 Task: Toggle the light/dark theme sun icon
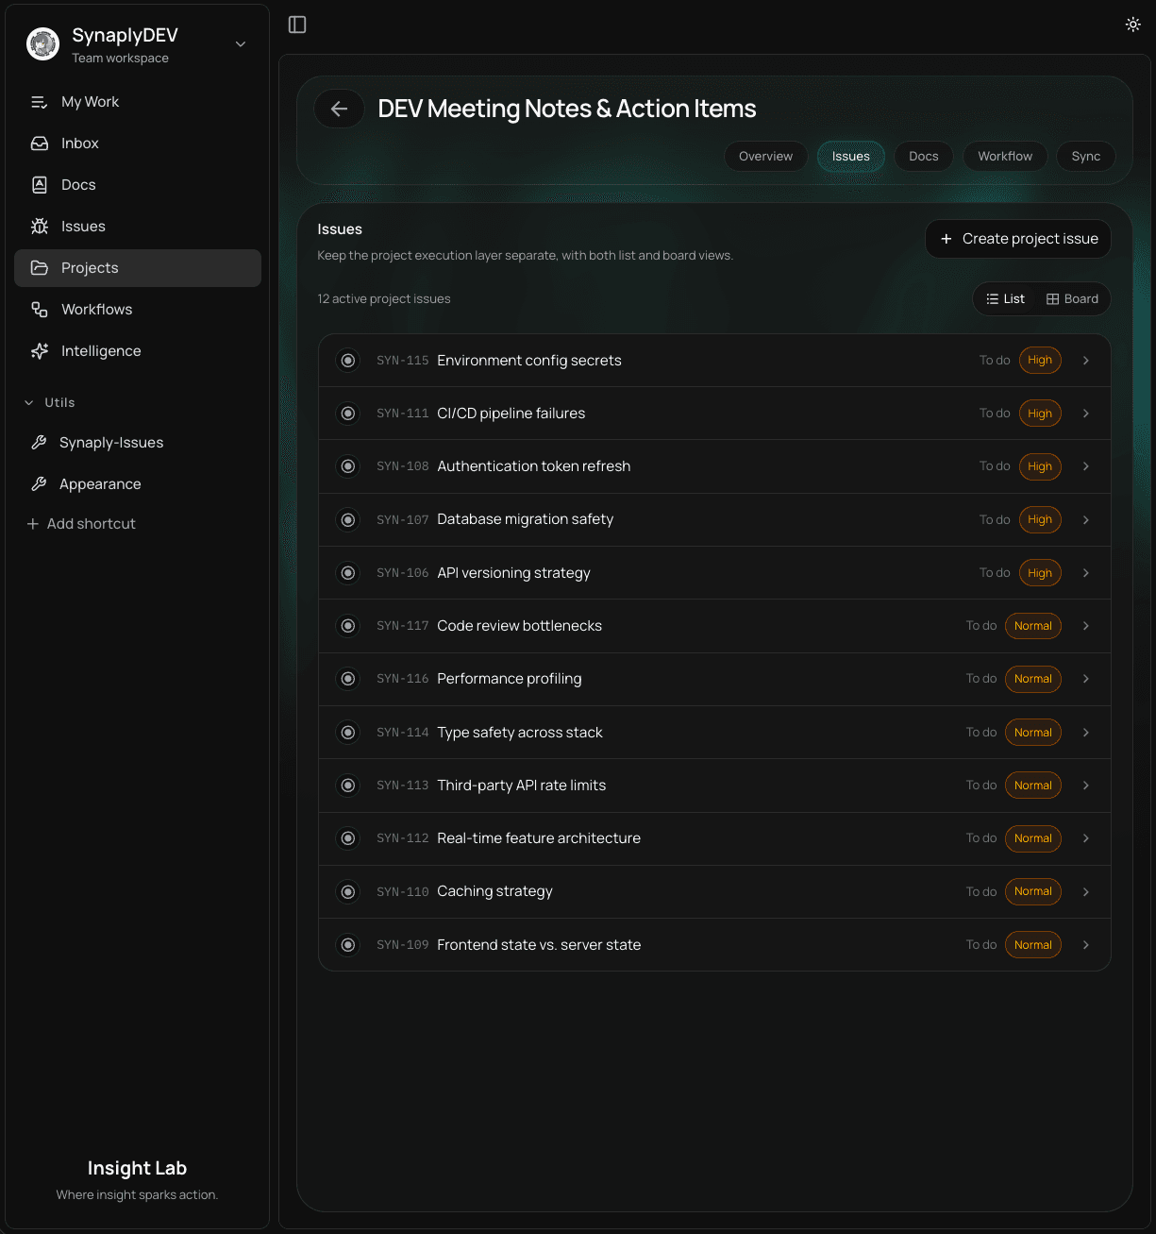(1132, 25)
